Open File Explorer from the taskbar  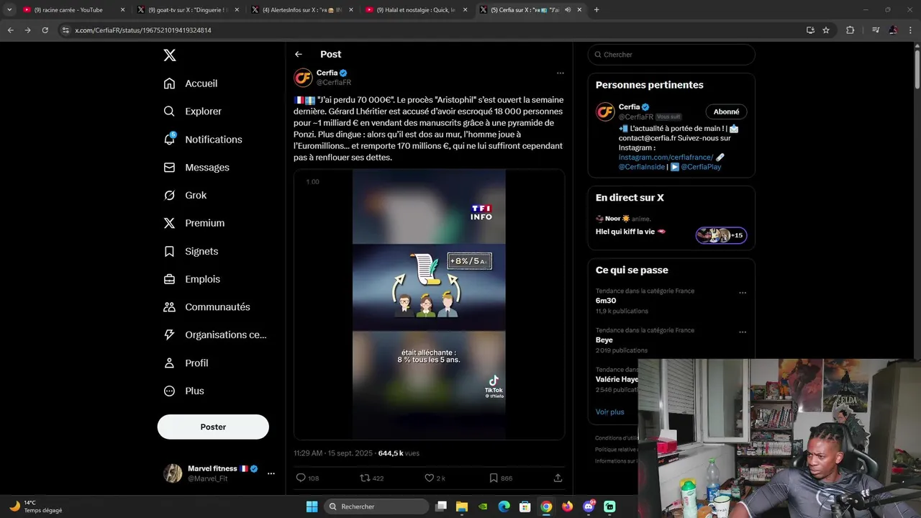pyautogui.click(x=462, y=506)
